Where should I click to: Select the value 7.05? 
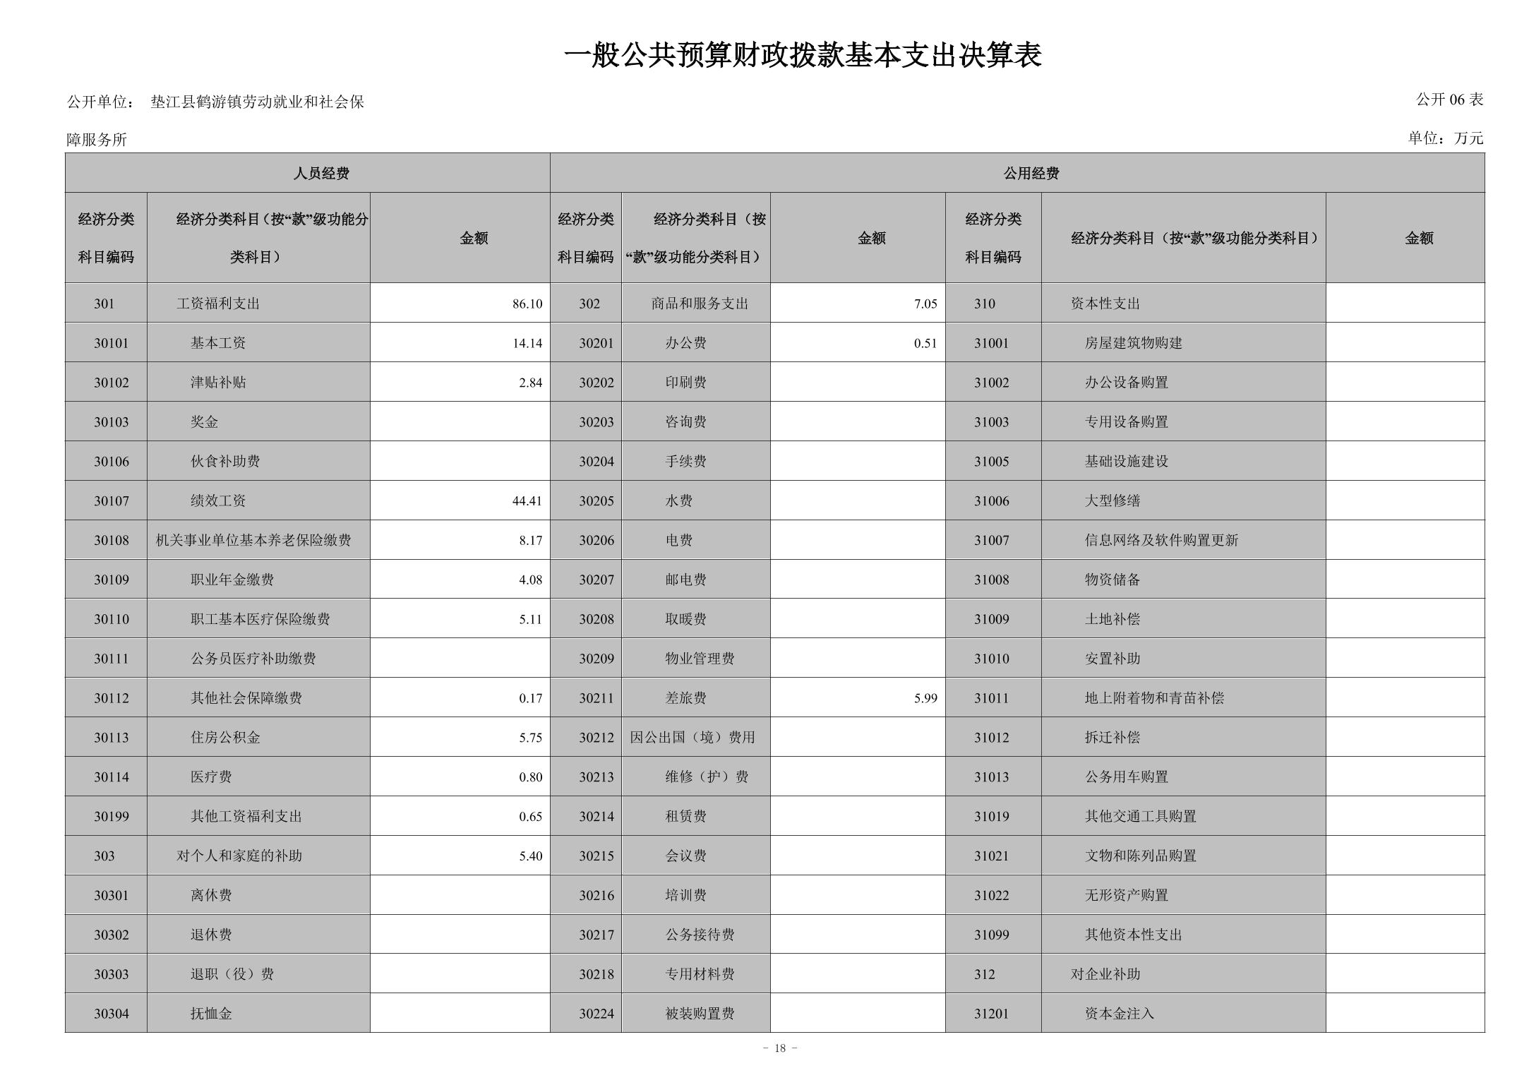[x=925, y=304]
